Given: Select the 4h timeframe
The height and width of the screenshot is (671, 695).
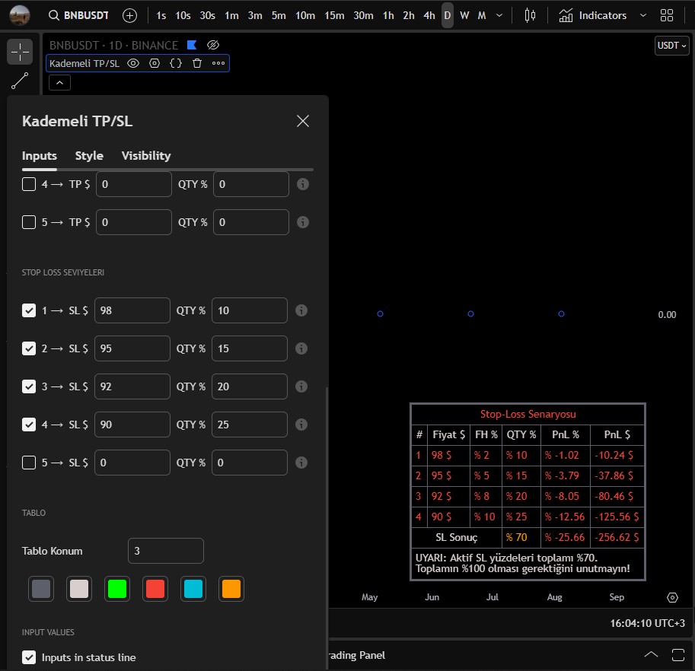Looking at the screenshot, I should tap(429, 15).
